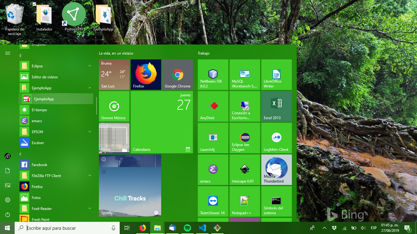Open the Spotify Chill Tracks tile
The height and width of the screenshot is (234, 417).
(130, 186)
